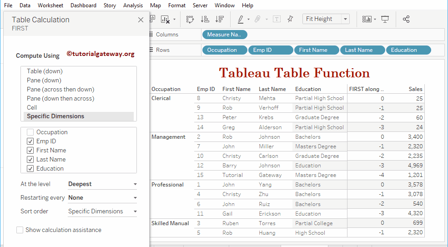Toggle the Occupation checkbox
Image resolution: width=448 pixels, height=247 pixels.
pos(30,132)
